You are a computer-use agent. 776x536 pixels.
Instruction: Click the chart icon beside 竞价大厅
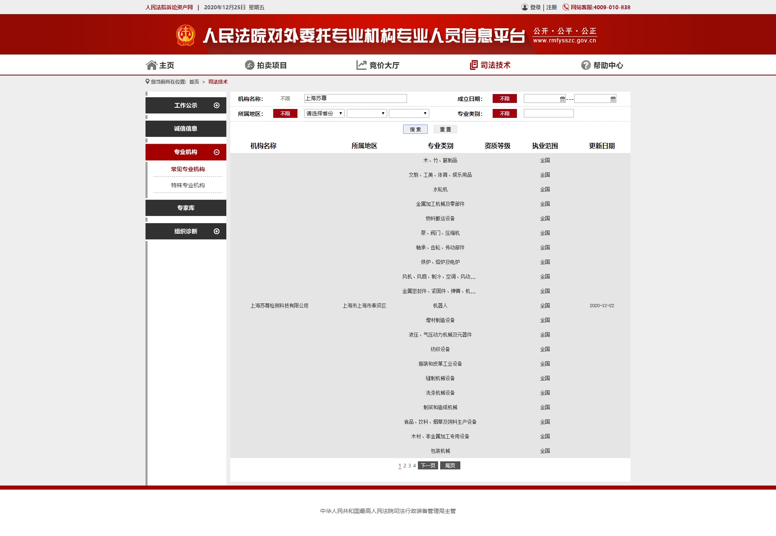tap(361, 65)
